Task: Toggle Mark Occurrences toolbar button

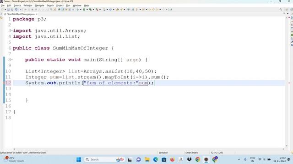Action: [63, 10]
